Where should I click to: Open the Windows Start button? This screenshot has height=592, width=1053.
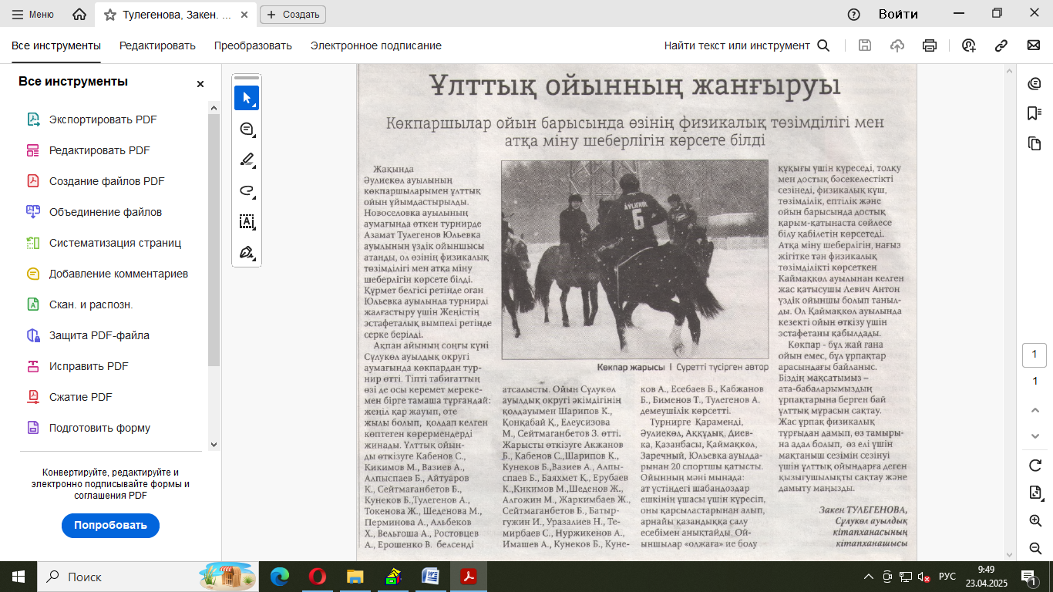[18, 577]
